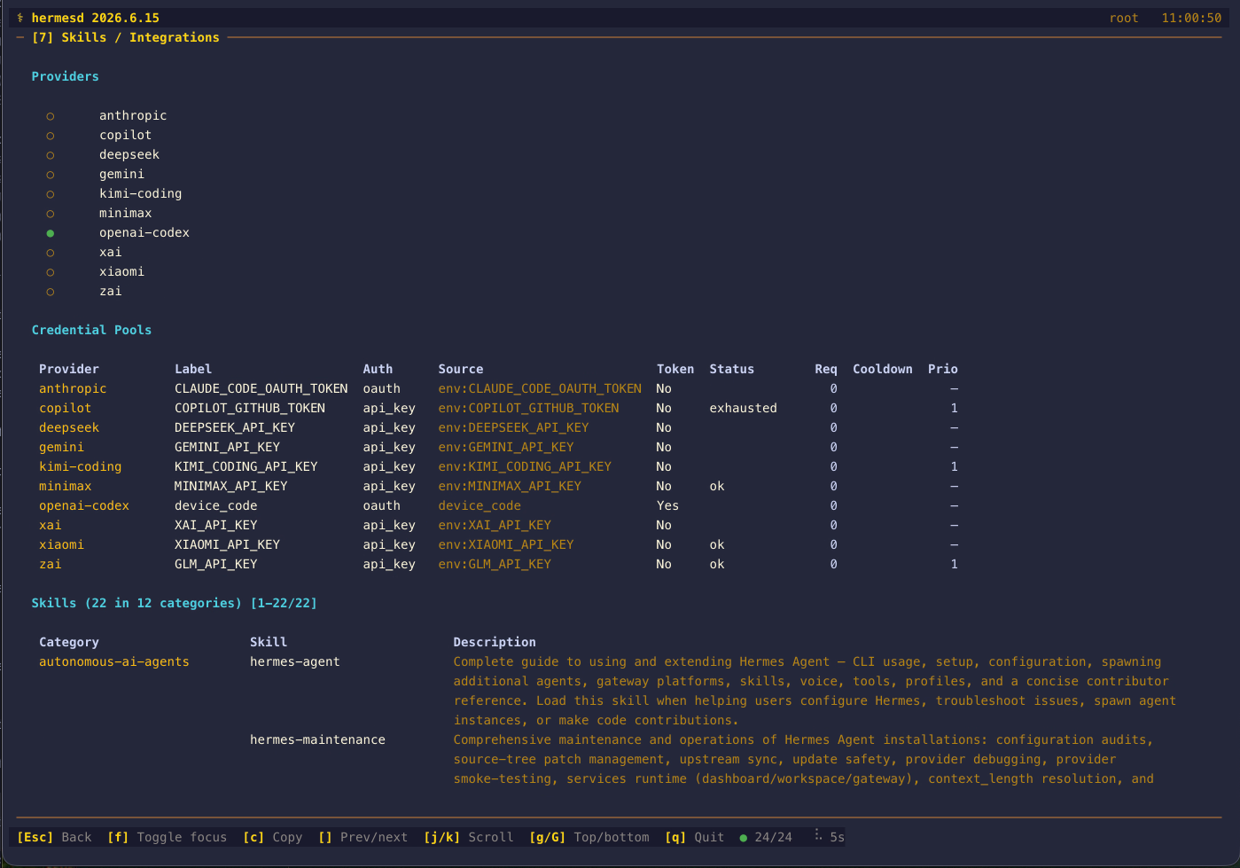Click the "root" user label in header
The image size is (1240, 868).
[x=1124, y=18]
